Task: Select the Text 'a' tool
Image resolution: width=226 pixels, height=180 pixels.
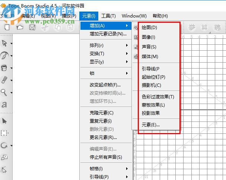Action: (x=4, y=104)
